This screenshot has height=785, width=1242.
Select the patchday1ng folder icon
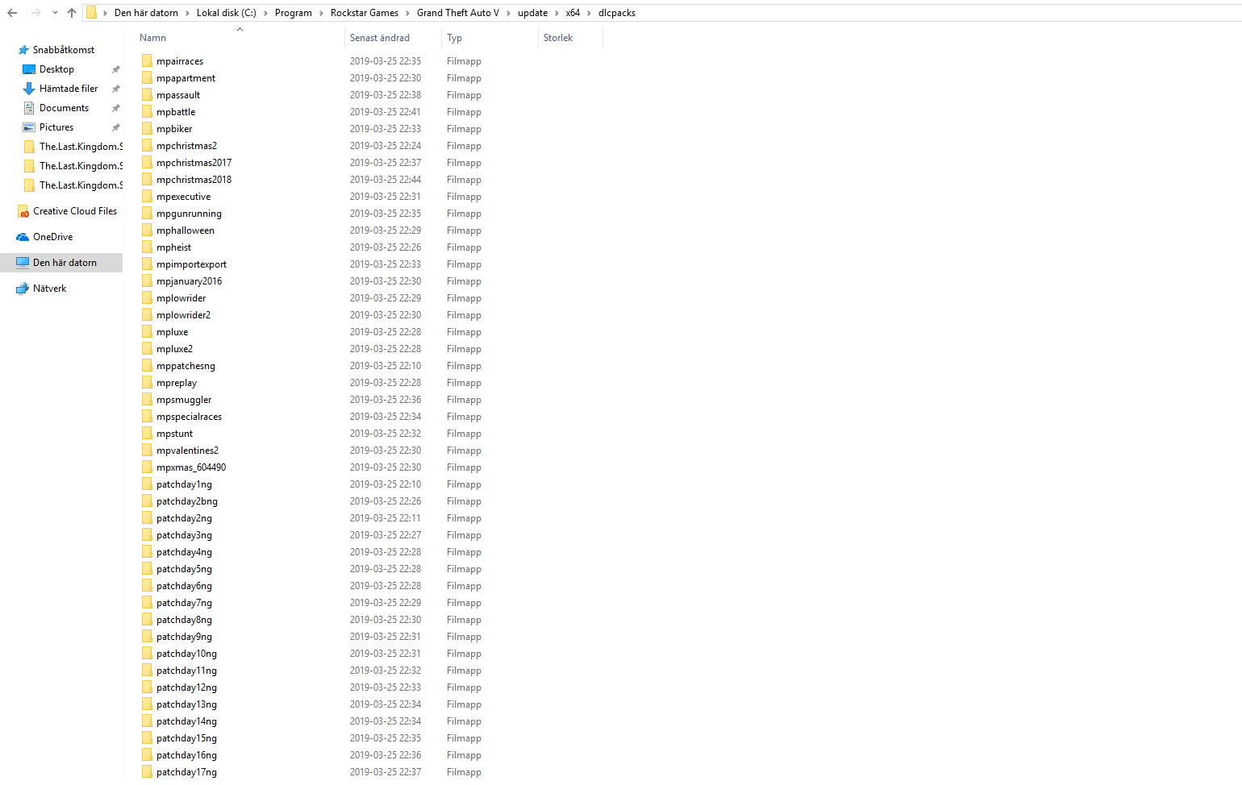coord(147,484)
